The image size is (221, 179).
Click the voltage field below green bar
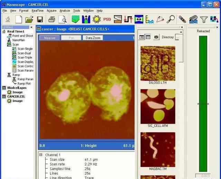203,176
